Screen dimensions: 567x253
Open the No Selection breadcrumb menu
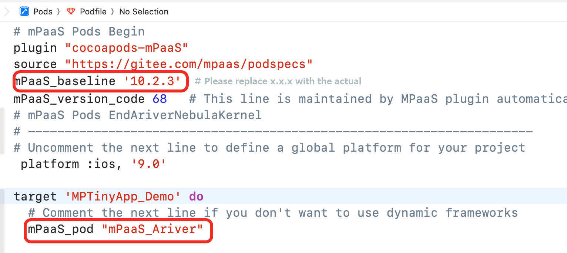144,11
